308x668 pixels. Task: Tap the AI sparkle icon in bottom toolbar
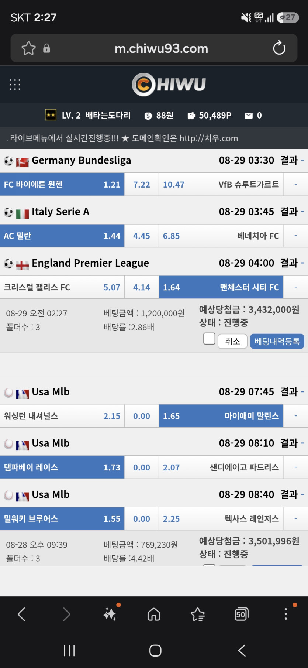(x=110, y=613)
